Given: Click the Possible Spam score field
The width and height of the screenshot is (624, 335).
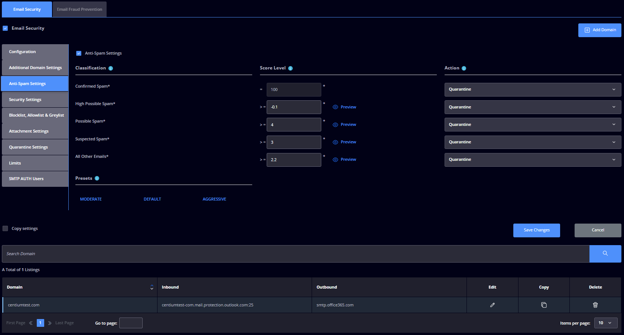Looking at the screenshot, I should click(294, 124).
